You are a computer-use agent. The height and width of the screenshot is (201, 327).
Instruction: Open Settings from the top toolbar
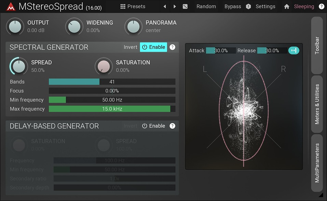(265, 6)
